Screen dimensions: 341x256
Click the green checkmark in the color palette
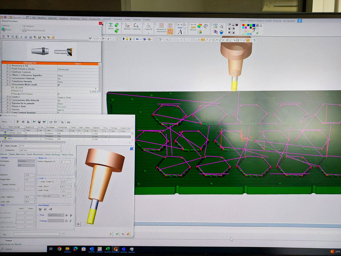(257, 33)
